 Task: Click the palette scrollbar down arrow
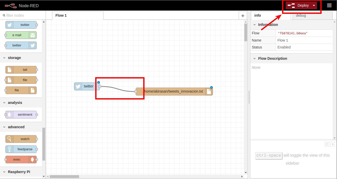[44, 176]
